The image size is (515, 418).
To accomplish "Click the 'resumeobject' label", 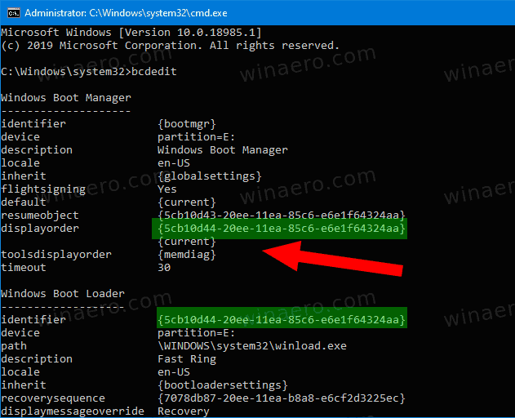I will (x=40, y=216).
